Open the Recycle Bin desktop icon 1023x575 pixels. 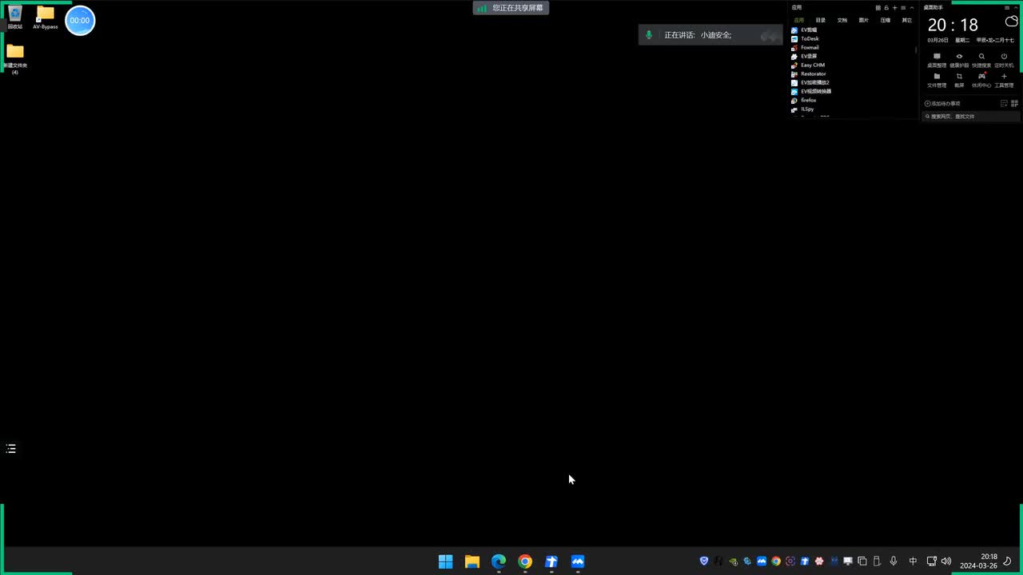[14, 17]
